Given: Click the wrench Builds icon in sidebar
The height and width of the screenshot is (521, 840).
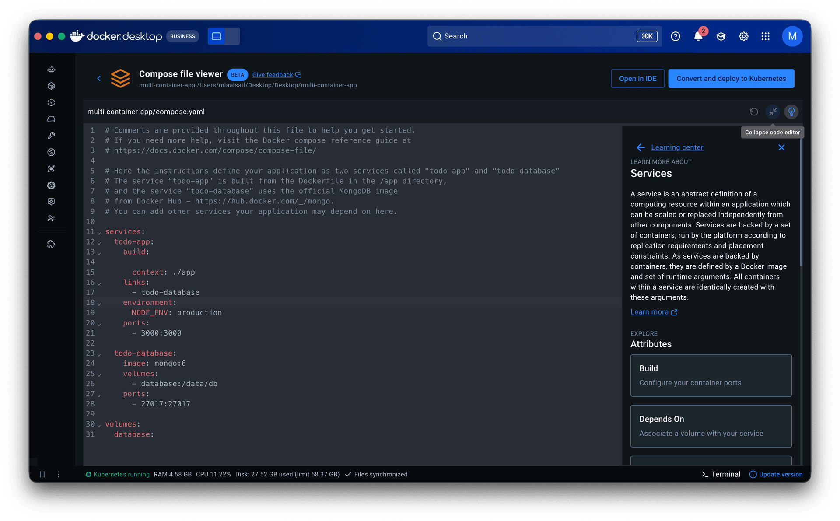Looking at the screenshot, I should [51, 136].
